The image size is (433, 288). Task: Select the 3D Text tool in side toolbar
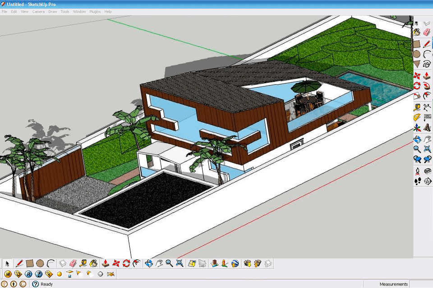pos(427,128)
